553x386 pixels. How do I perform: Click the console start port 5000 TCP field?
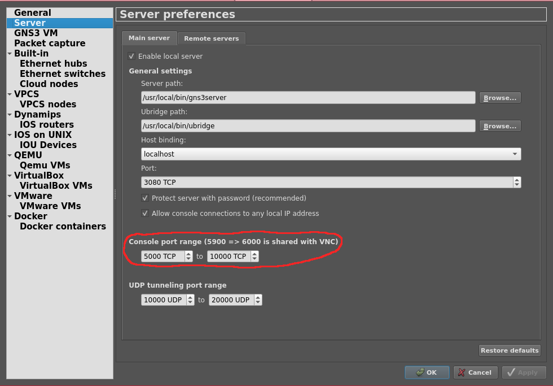coord(163,257)
